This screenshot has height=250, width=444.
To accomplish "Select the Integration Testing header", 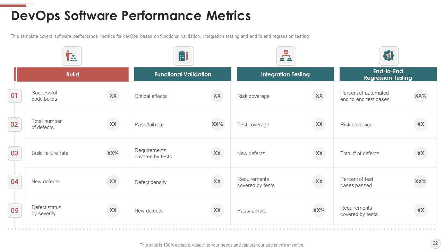I will click(285, 74).
